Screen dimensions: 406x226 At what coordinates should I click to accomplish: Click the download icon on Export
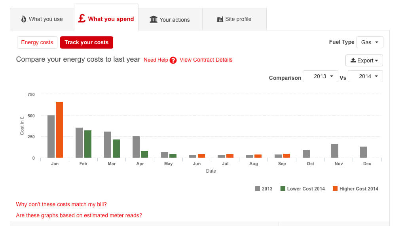353,60
